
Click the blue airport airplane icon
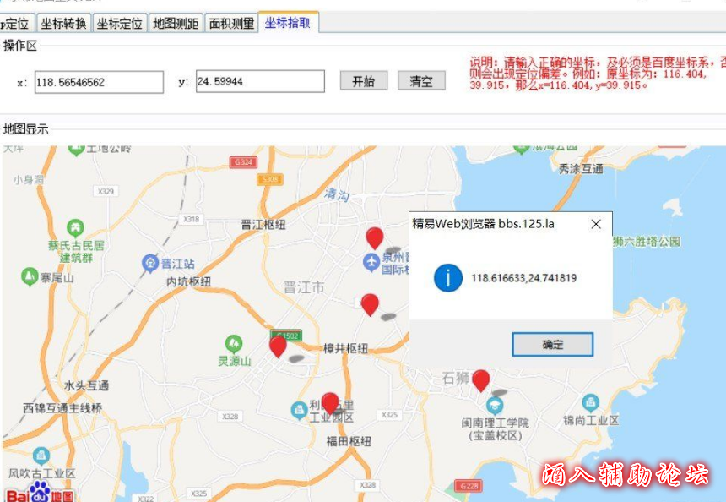(x=371, y=263)
